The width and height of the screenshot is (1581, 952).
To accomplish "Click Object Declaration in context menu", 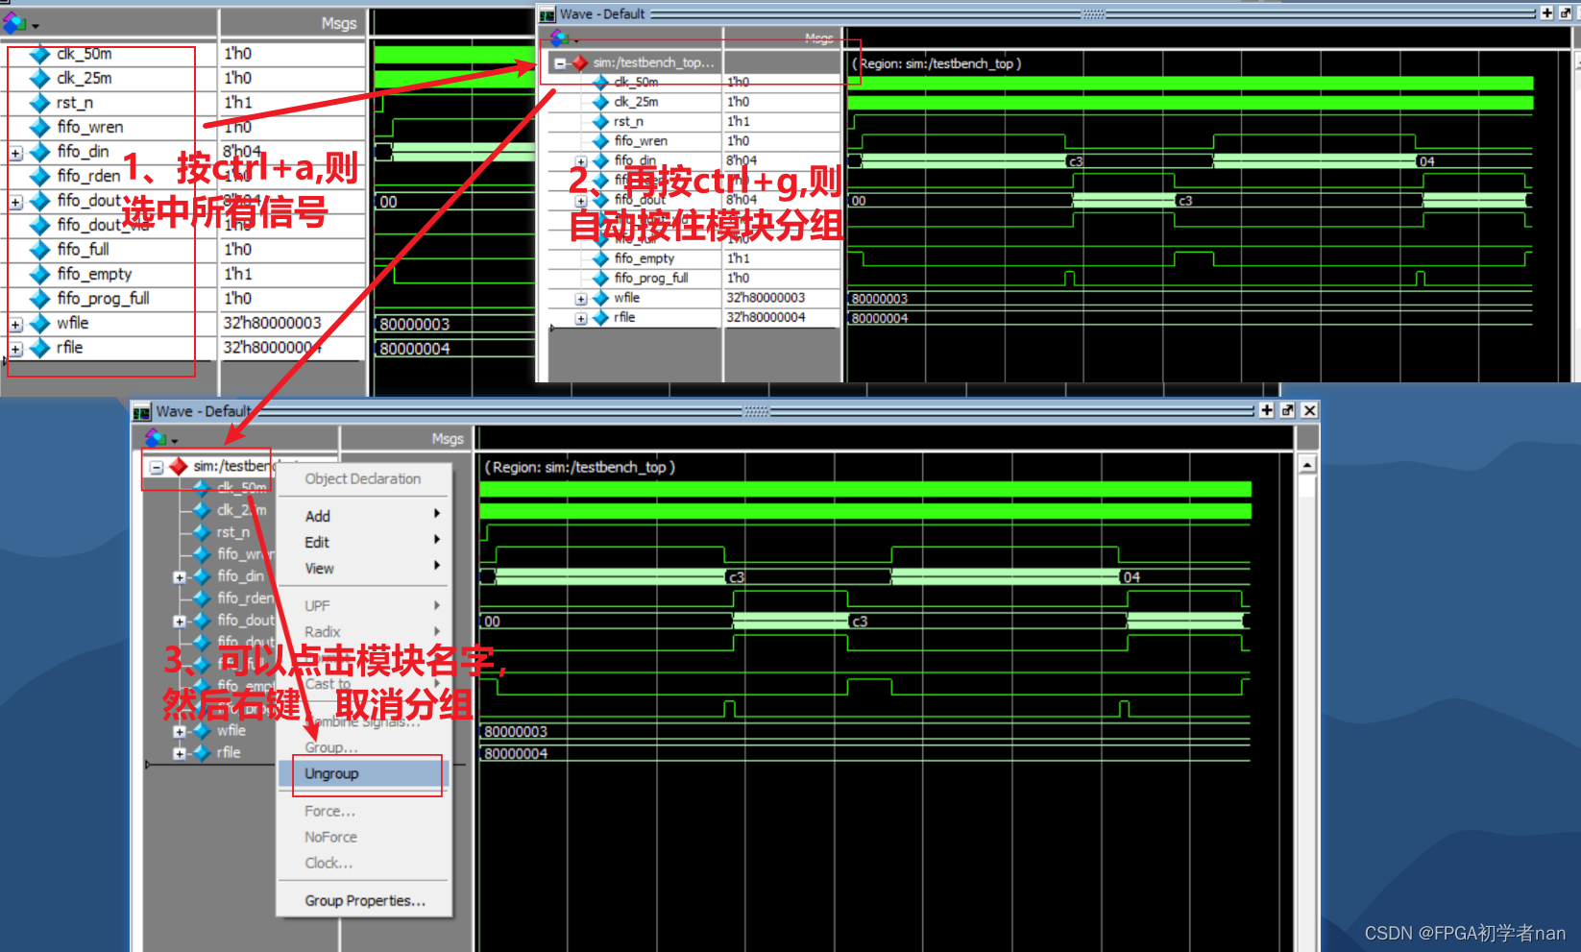I will tap(363, 478).
